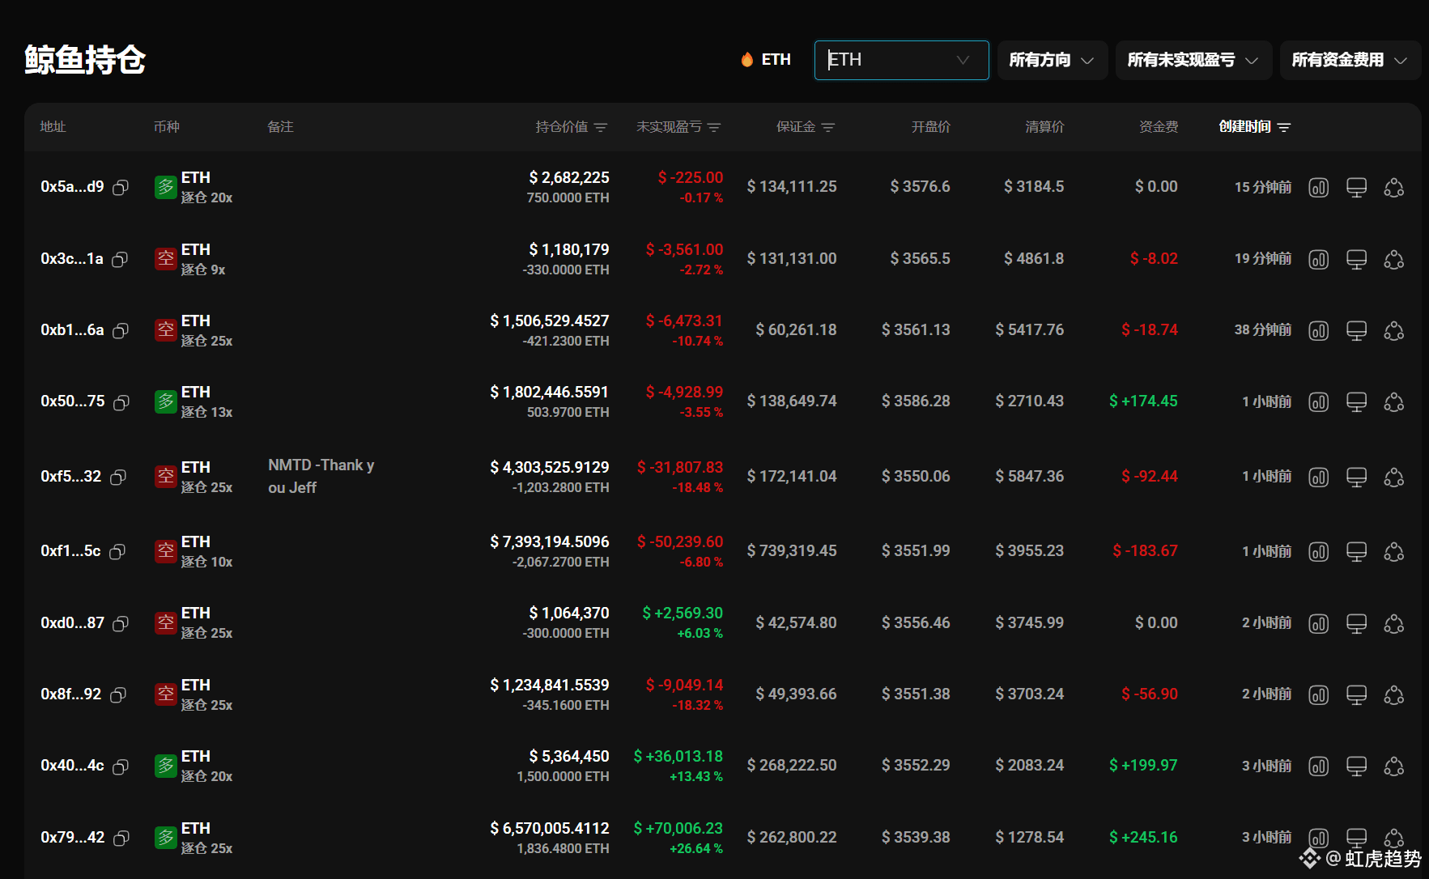Sort by 持仓价值 column filter icon

point(601,128)
